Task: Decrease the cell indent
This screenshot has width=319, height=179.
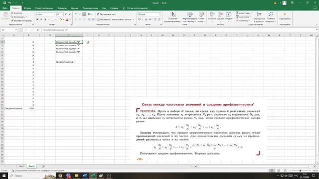Action: click(89, 19)
